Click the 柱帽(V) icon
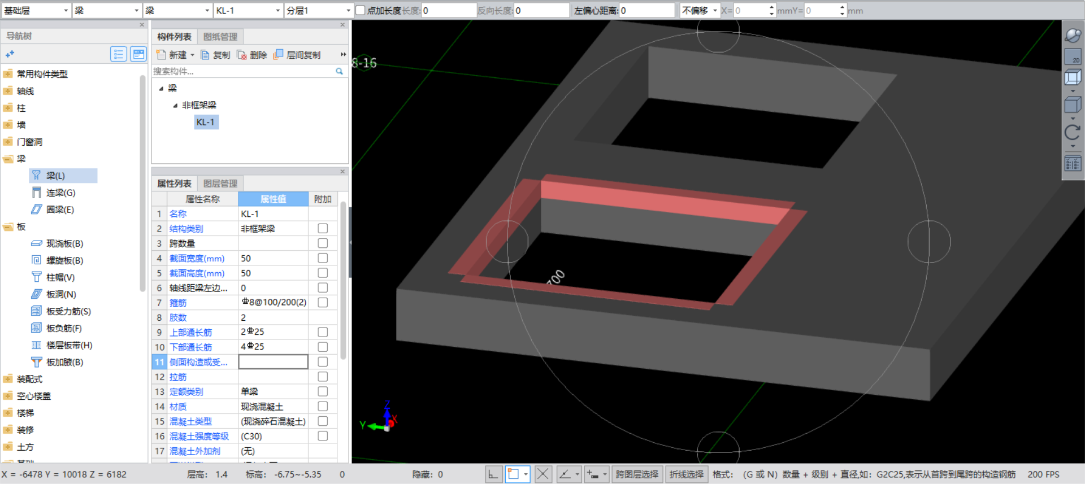This screenshot has width=1085, height=484. point(36,277)
